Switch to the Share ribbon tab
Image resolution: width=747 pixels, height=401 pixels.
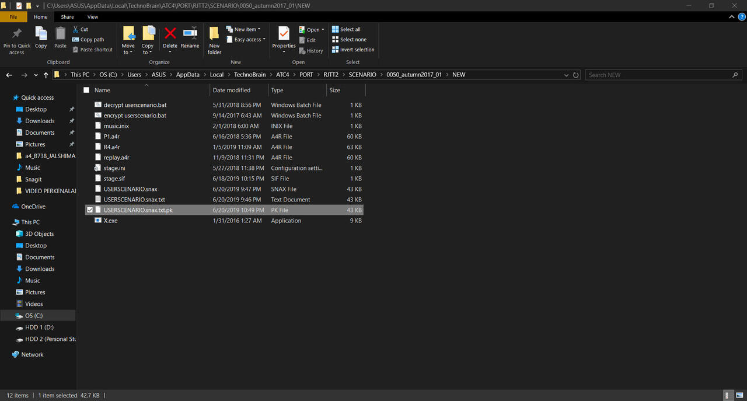(67, 17)
